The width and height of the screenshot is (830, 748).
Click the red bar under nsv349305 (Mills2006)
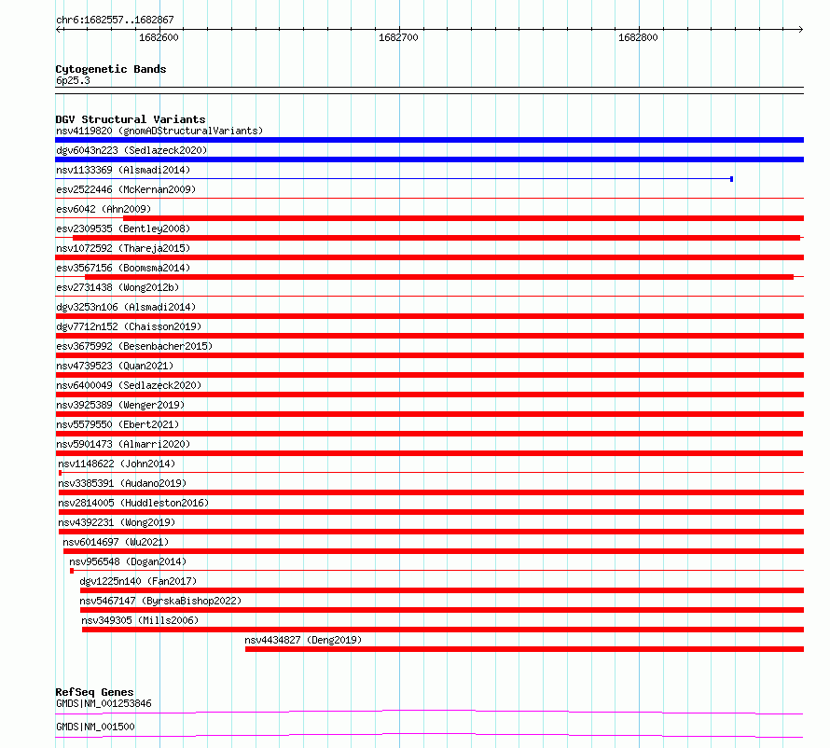coord(443,630)
